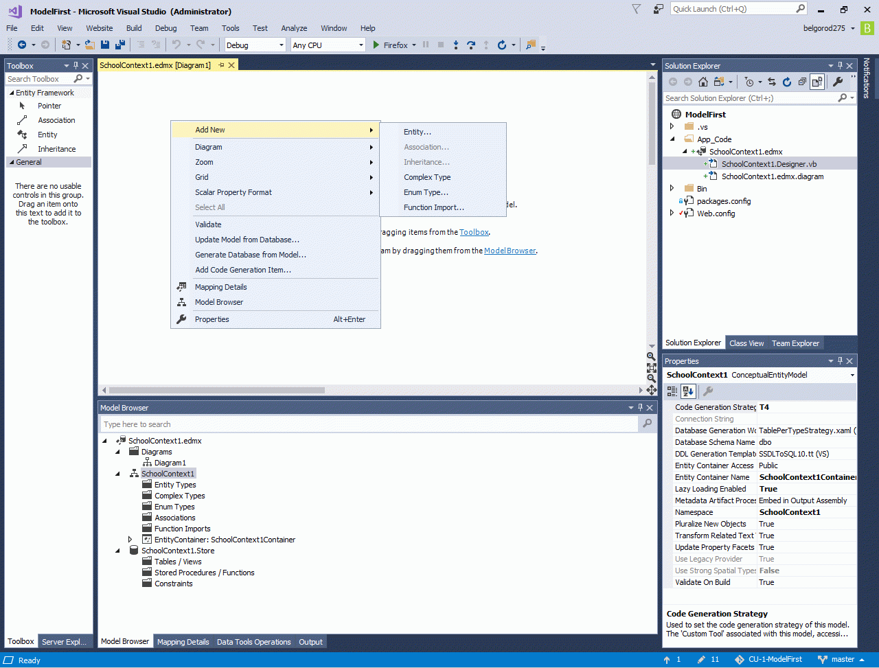879x668 pixels.
Task: Open Solution Explorer Properties wrench icon
Action: click(838, 82)
